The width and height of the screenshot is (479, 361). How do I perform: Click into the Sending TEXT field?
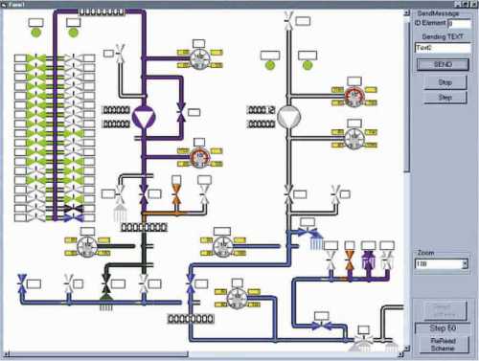point(443,48)
